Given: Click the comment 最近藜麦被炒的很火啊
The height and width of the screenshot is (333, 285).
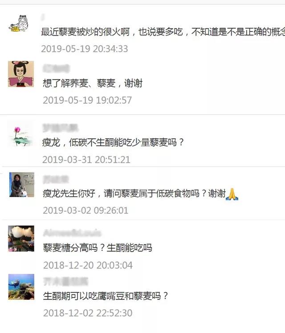Looking at the screenshot, I should coord(163,32).
